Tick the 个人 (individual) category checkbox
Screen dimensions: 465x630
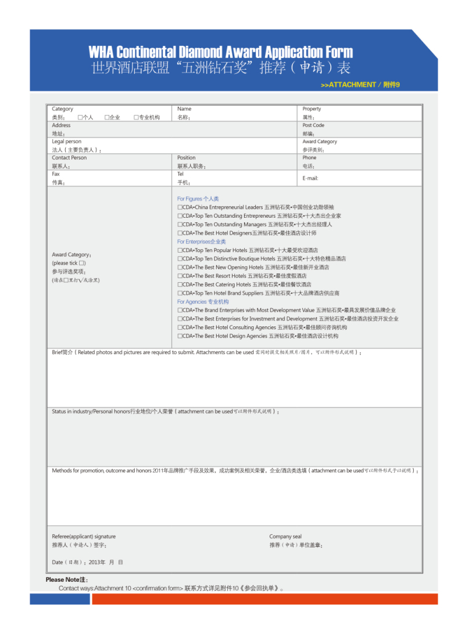80,117
